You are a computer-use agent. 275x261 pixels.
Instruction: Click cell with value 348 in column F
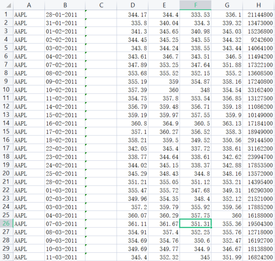(x=195, y=89)
